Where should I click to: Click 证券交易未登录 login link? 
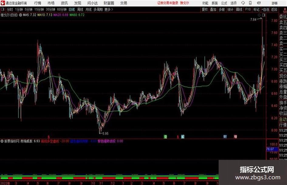coord(168,3)
